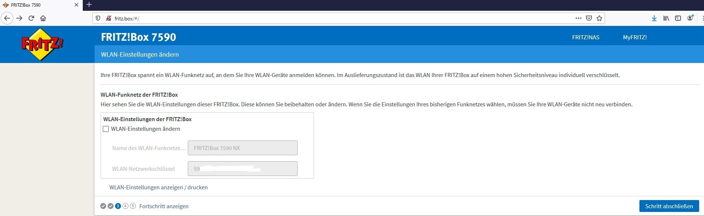Screen dimensions: 704x216
Task: Open the library bookshelf icon
Action: point(666,18)
